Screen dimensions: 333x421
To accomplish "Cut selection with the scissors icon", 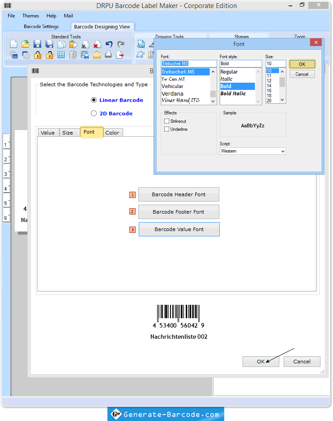I will pyautogui.click(x=85, y=44).
